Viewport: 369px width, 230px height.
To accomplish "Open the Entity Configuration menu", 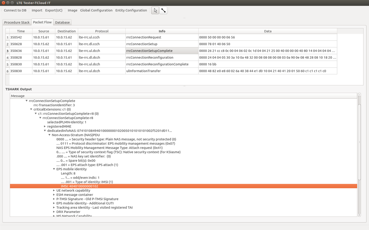I will 131,10.
